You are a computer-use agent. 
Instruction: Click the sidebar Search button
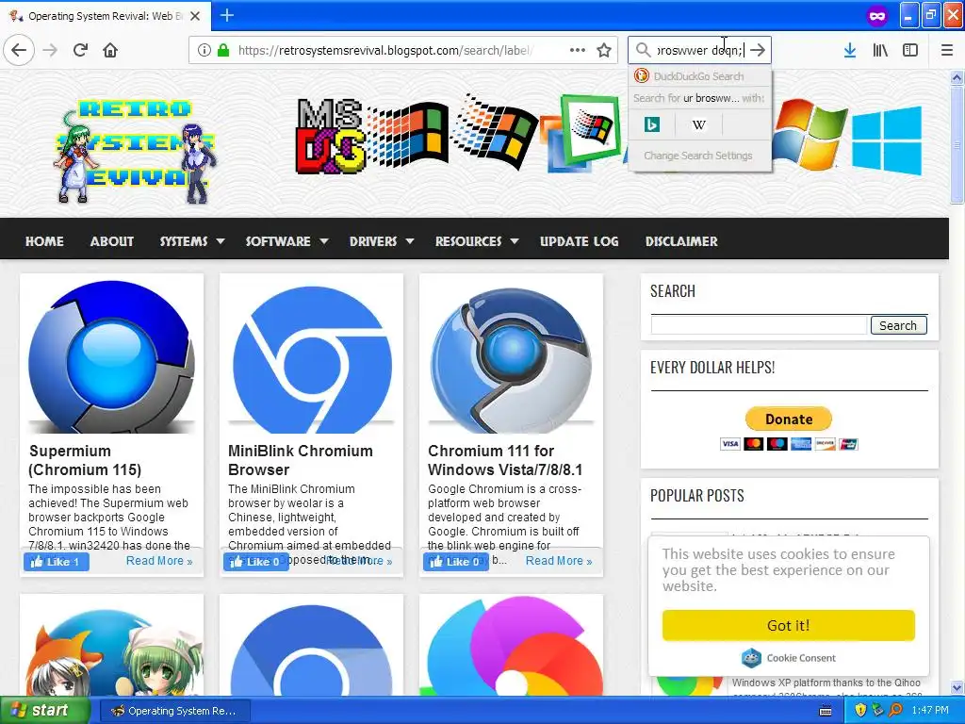(x=898, y=325)
